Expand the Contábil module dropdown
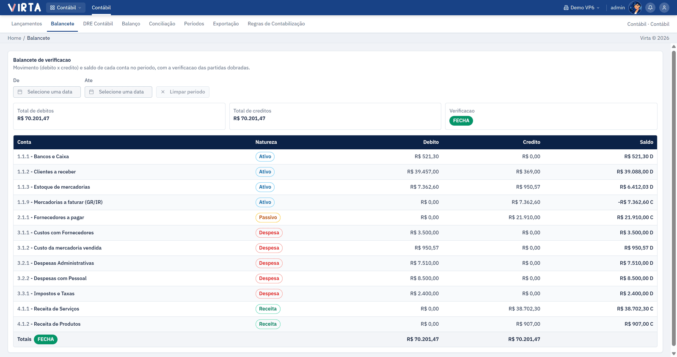This screenshot has width=677, height=357. tap(66, 8)
